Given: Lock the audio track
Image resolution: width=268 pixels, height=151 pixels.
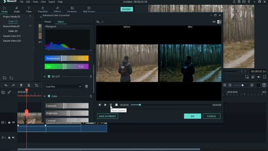Looking at the screenshot, I should point(9,138).
